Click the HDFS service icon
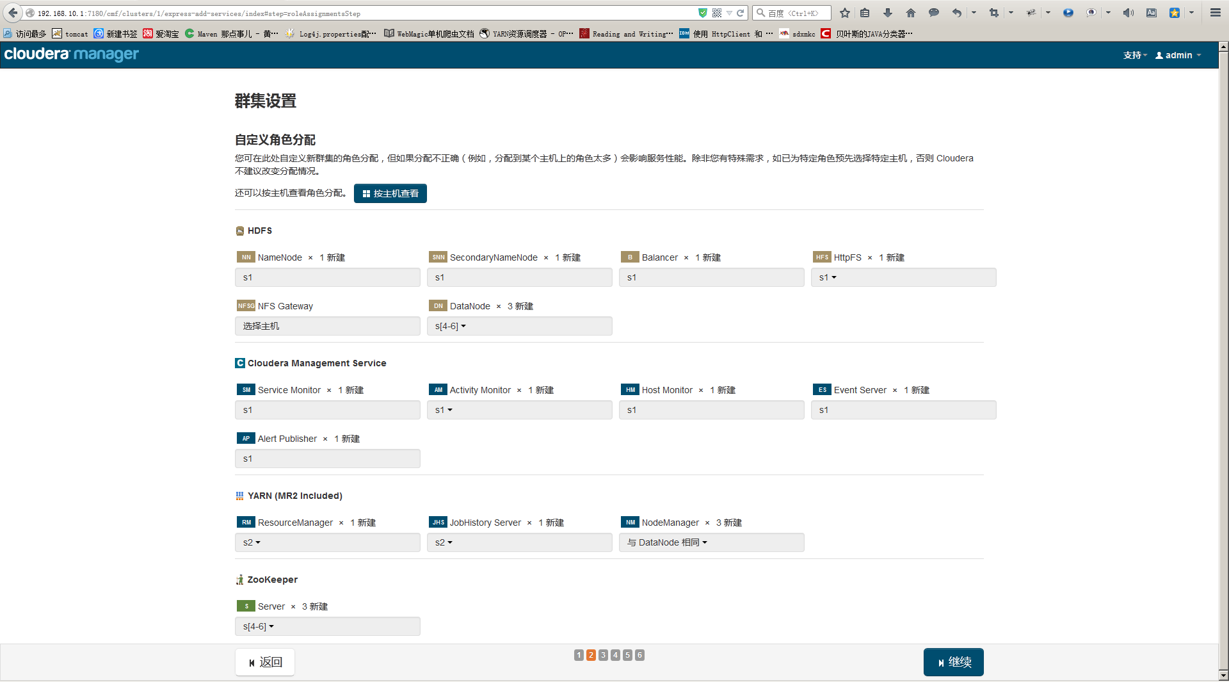This screenshot has width=1229, height=682. [x=240, y=231]
